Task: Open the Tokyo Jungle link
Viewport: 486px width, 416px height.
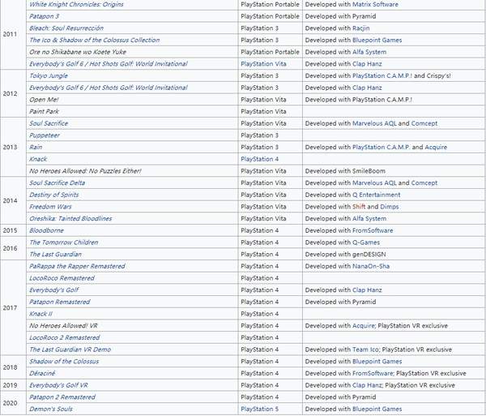Action: [x=49, y=75]
